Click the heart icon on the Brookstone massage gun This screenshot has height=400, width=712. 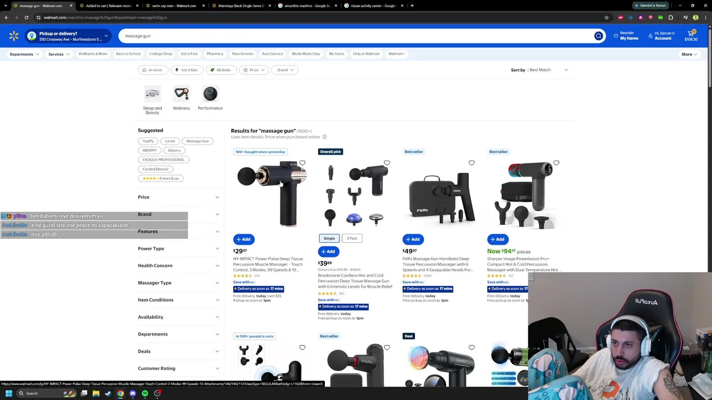387,163
